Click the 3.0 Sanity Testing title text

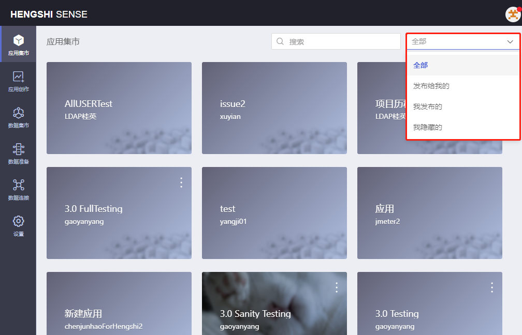point(255,314)
